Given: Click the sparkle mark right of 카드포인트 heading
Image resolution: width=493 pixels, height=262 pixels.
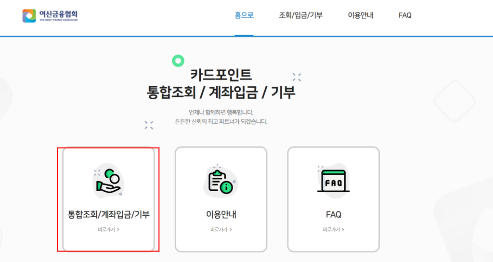Looking at the screenshot, I should (297, 77).
